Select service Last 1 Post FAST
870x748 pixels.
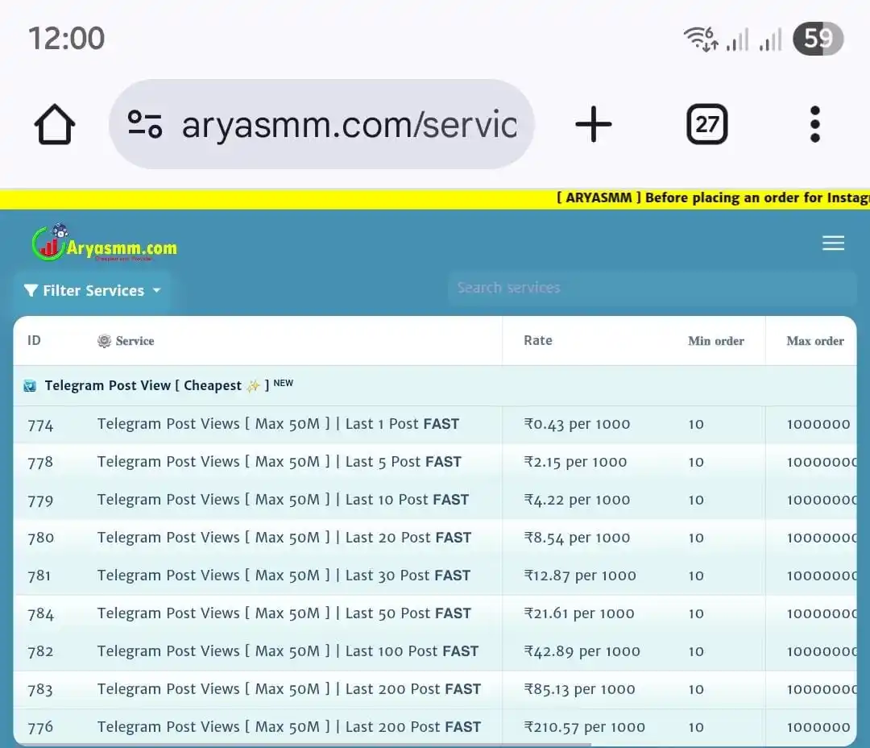(x=278, y=424)
